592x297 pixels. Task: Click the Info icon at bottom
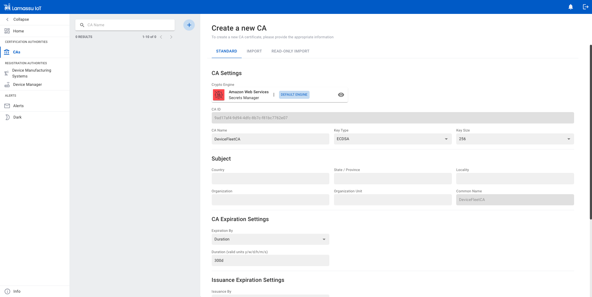(x=7, y=291)
